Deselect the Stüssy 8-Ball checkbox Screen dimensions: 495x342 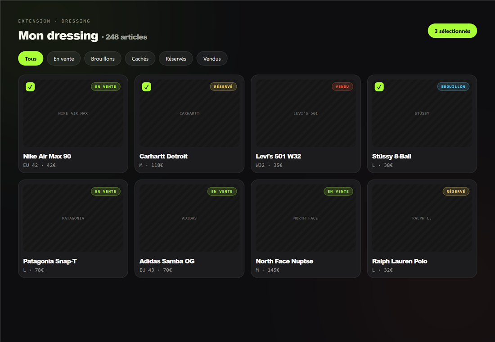pos(379,86)
